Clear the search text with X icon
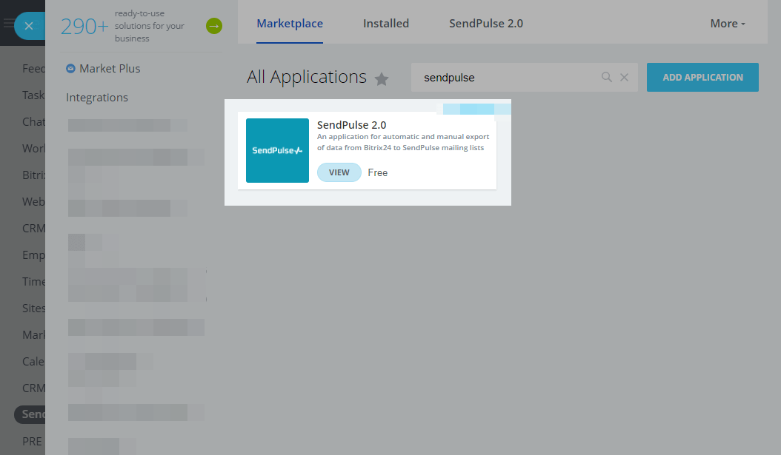Screen dimensions: 781x455 click(624, 78)
